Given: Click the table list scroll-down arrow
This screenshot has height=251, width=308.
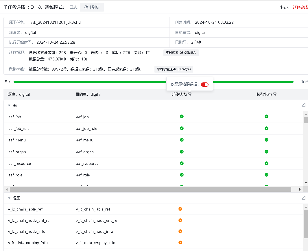Looking at the screenshot, I should click(306, 183).
